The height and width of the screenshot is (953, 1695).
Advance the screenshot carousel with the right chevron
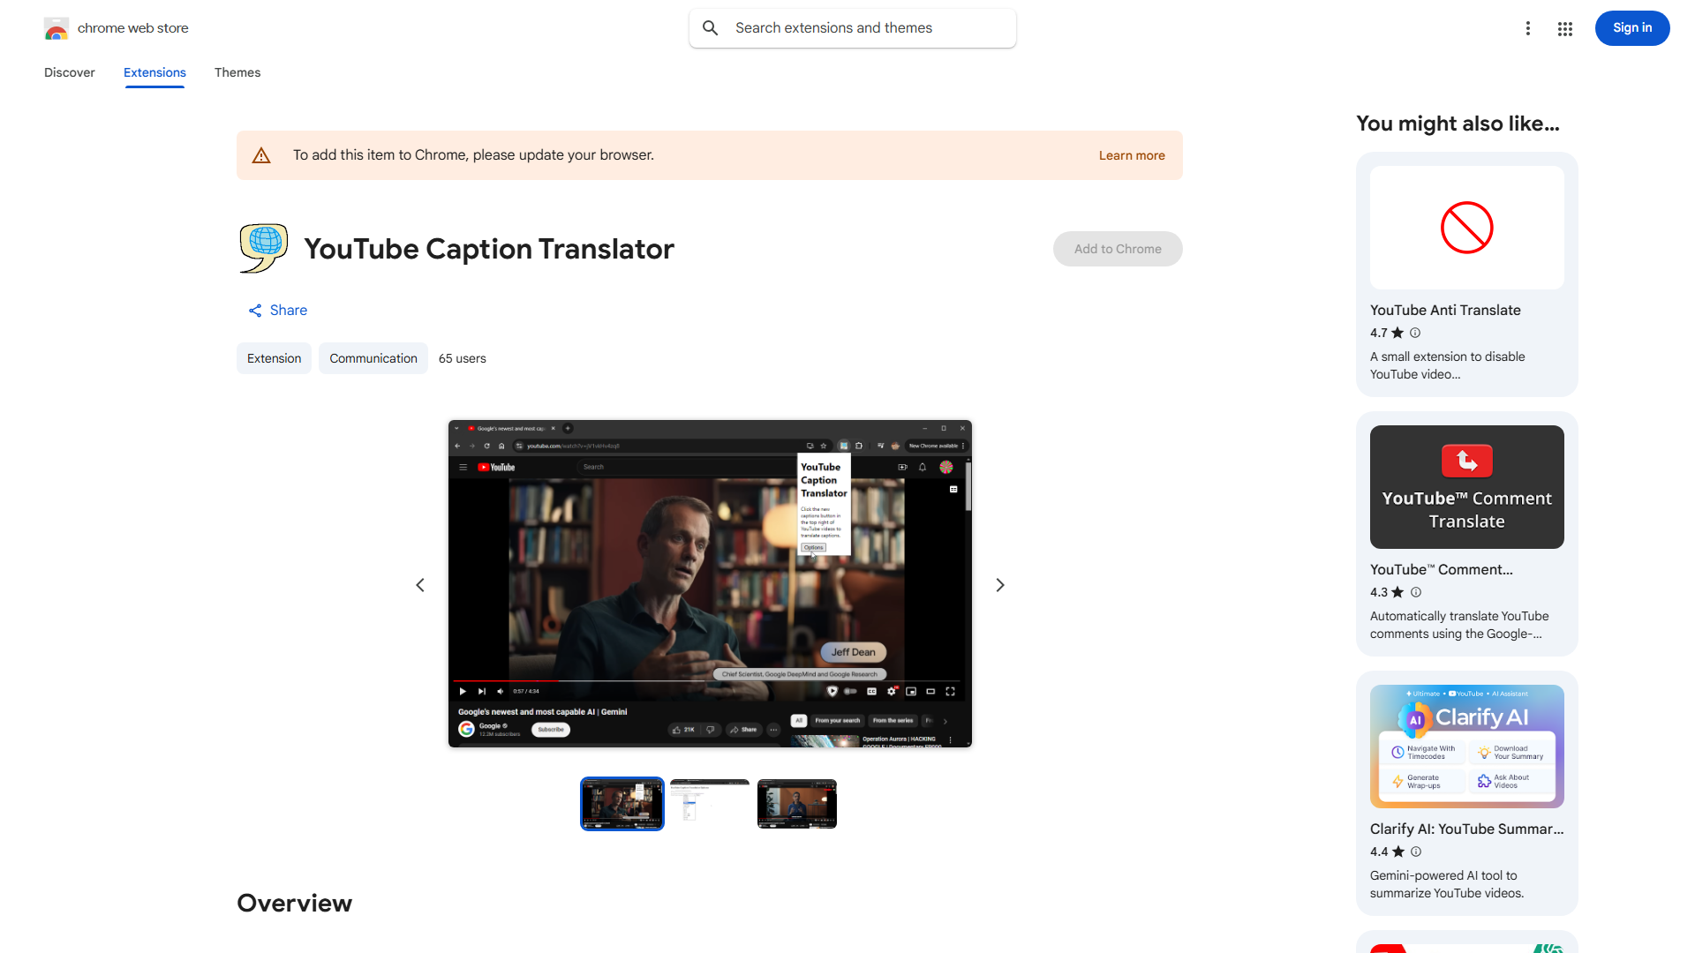click(x=999, y=584)
